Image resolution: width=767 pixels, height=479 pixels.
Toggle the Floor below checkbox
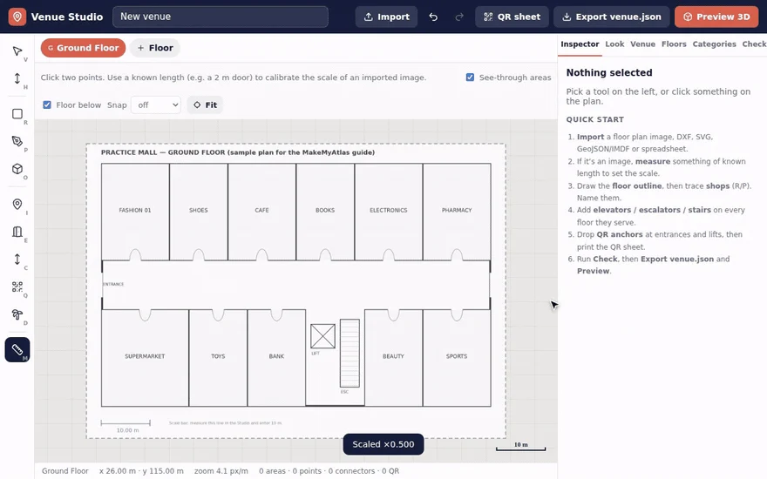pos(47,105)
